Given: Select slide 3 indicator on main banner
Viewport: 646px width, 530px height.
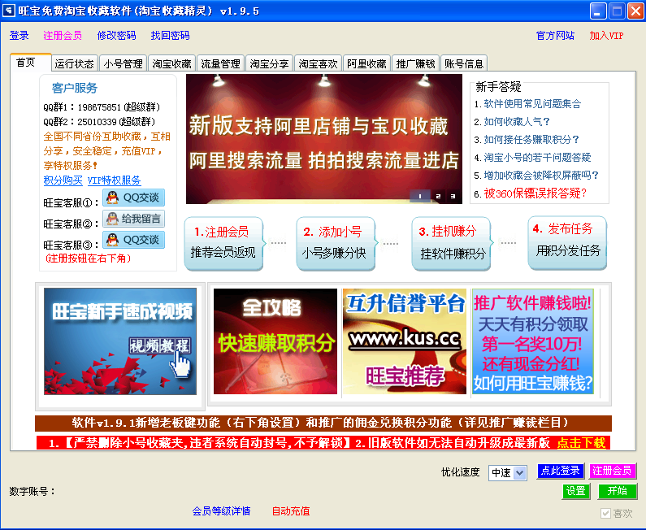Looking at the screenshot, I should pyautogui.click(x=453, y=196).
